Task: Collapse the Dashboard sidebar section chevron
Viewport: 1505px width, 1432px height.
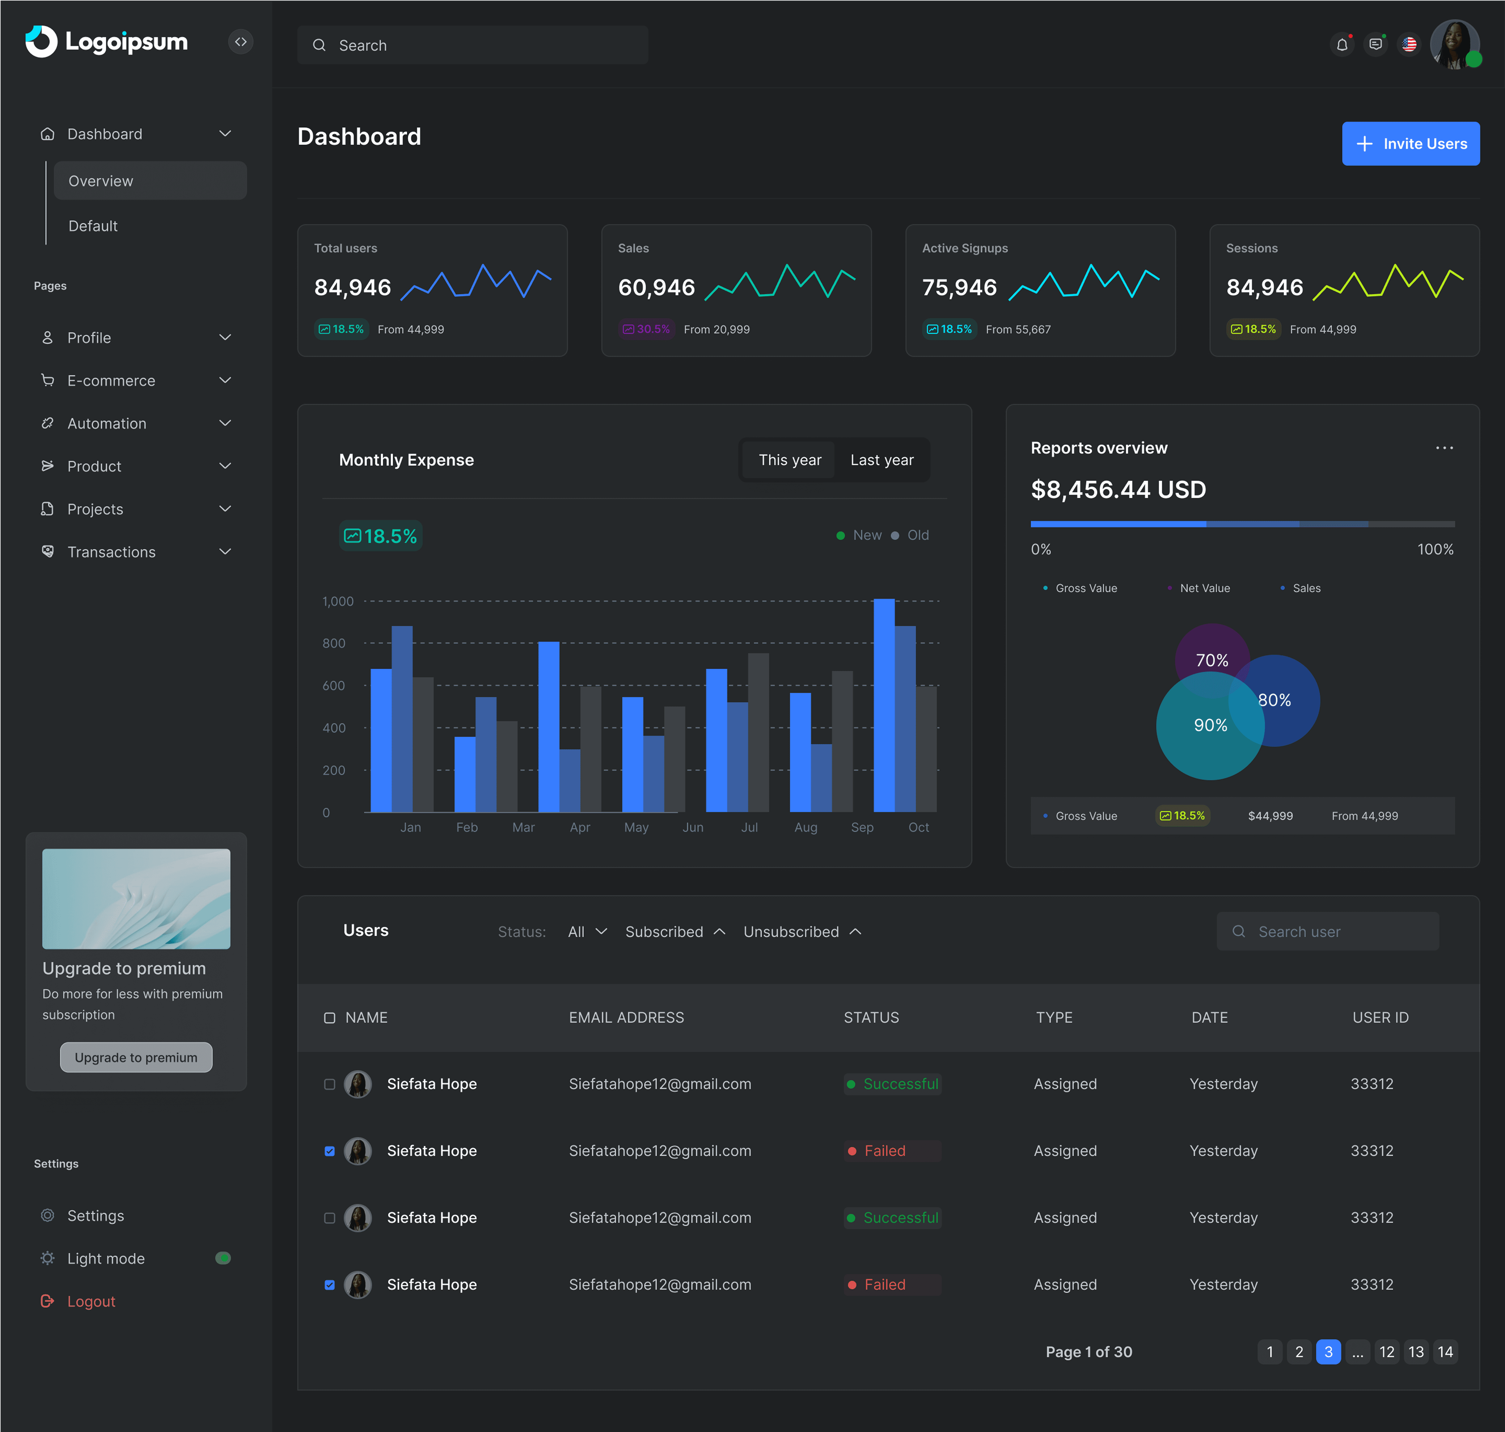Action: [x=225, y=133]
